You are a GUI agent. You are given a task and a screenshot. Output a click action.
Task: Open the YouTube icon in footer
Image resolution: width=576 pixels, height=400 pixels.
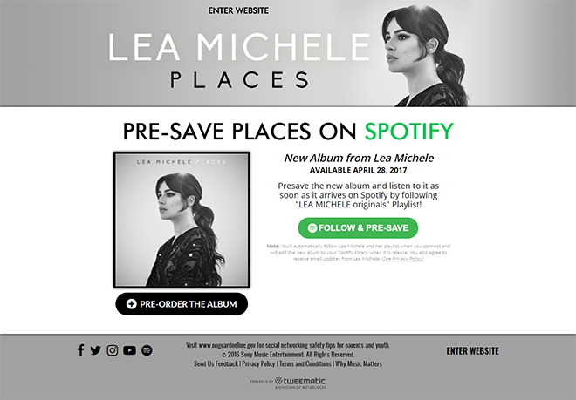[129, 350]
